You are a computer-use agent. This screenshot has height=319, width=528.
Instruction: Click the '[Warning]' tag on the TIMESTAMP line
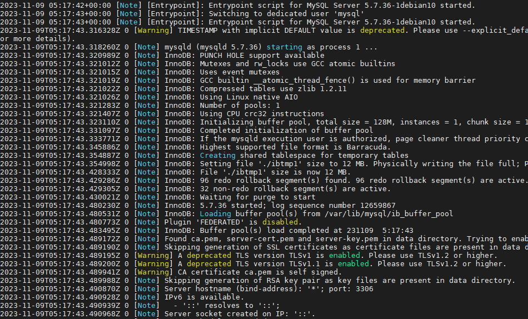pos(153,31)
